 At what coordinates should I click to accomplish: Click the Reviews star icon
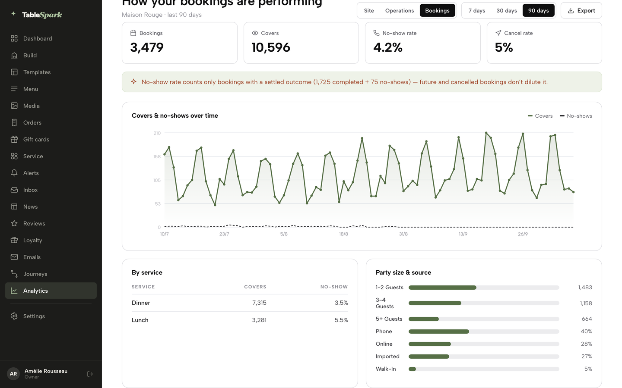click(14, 223)
